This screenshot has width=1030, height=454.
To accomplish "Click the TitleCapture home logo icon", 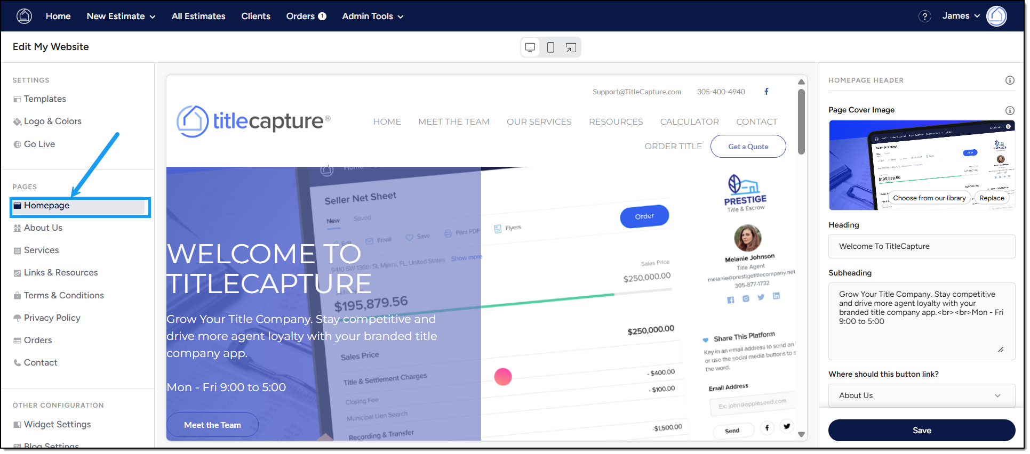I will coord(24,16).
